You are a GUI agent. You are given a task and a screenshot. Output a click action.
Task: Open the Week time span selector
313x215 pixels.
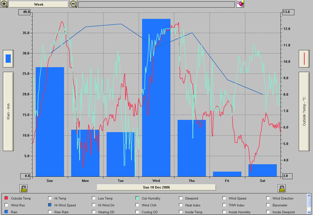[x=38, y=4]
